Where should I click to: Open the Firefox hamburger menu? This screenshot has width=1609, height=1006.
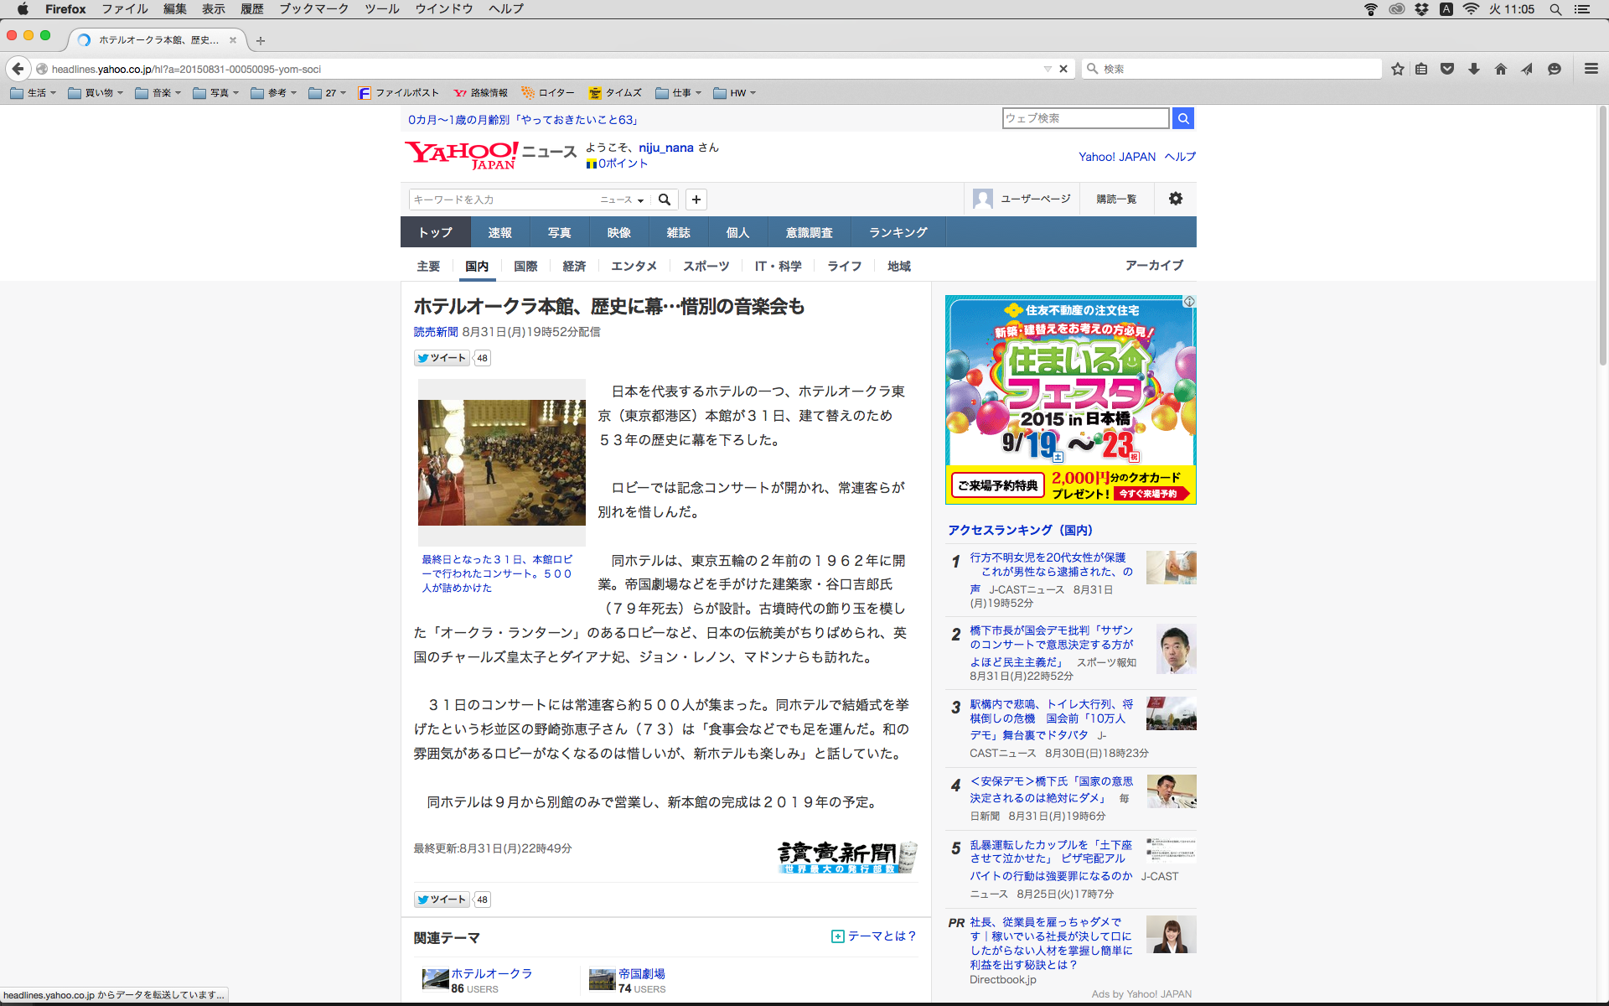[x=1591, y=69]
